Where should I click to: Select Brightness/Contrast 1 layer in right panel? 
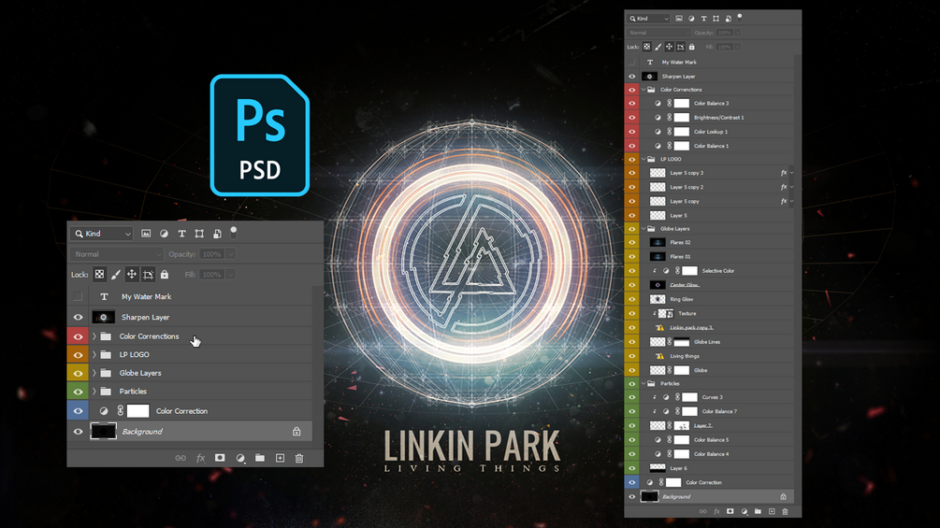[716, 118]
